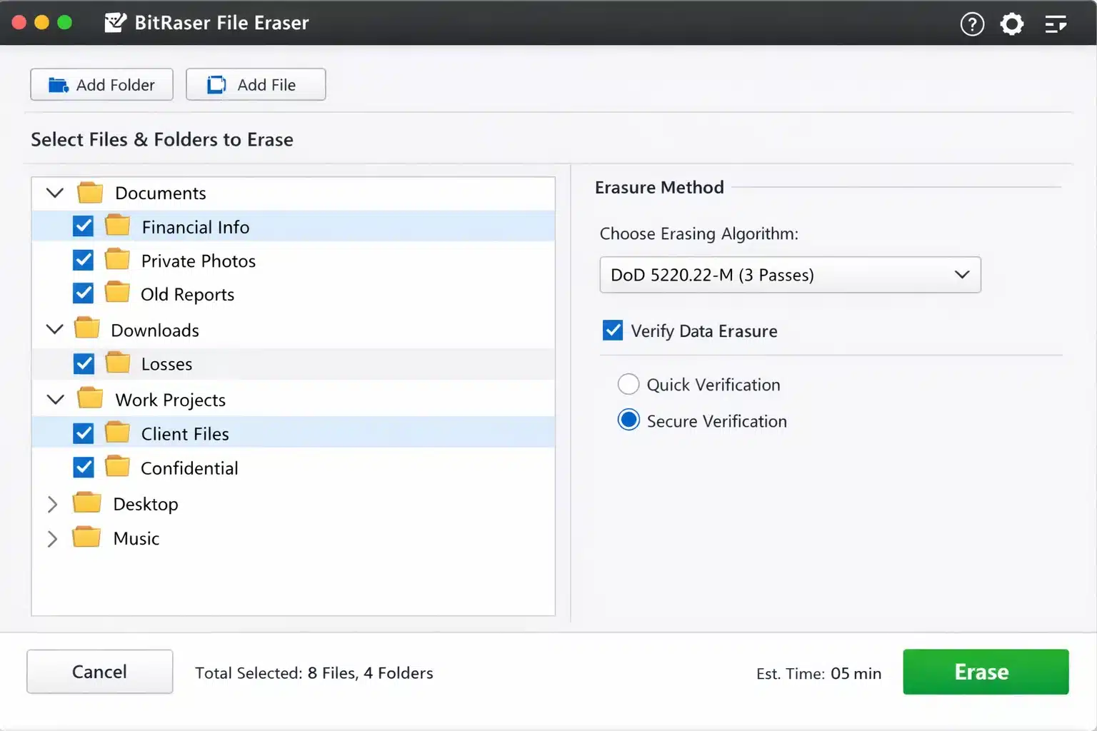Select the Work Projects tree item
Image resolution: width=1097 pixels, height=731 pixels.
point(171,399)
